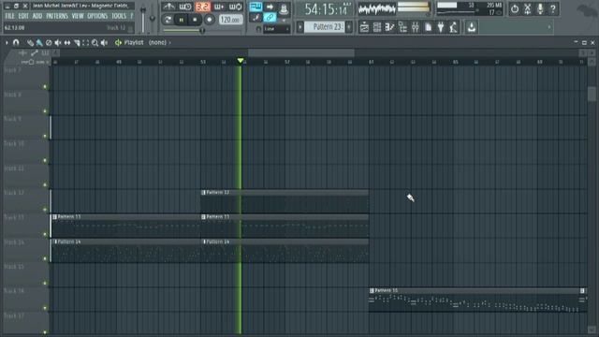Mute Track 16 with its green switch

click(45, 308)
